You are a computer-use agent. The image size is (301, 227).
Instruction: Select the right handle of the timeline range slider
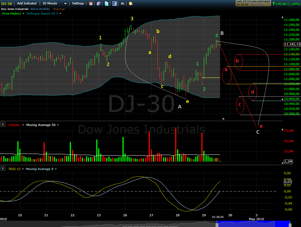point(290,225)
